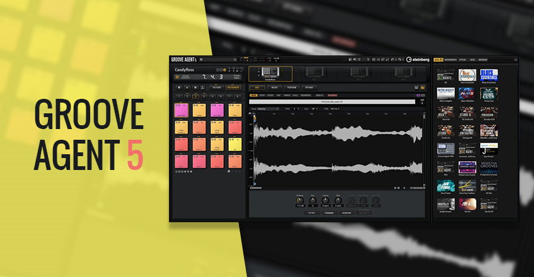
Task: Click the Record transport button
Action: 195,88
